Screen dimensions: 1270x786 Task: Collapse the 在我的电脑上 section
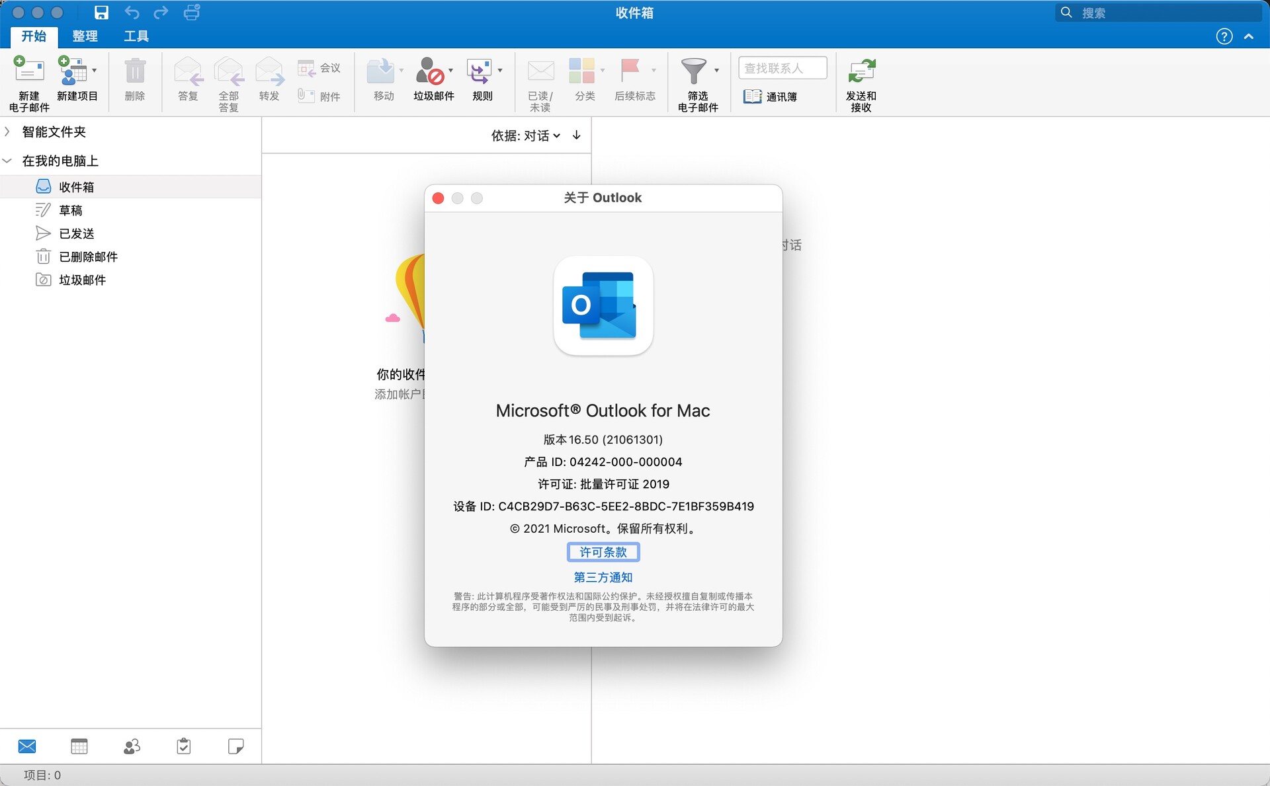tap(7, 160)
